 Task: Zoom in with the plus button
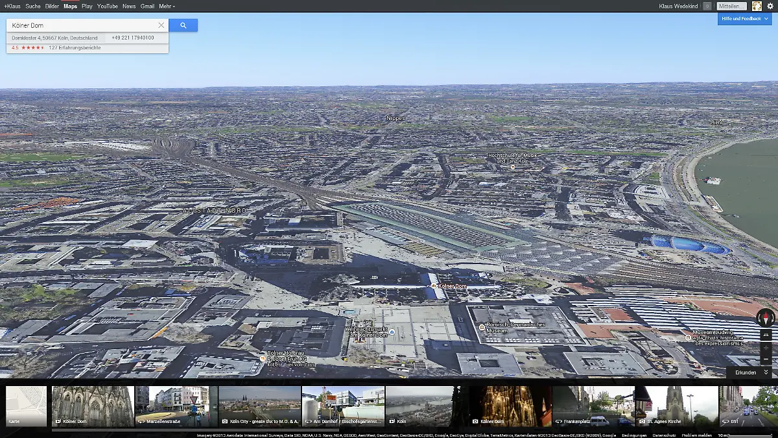pos(766,347)
